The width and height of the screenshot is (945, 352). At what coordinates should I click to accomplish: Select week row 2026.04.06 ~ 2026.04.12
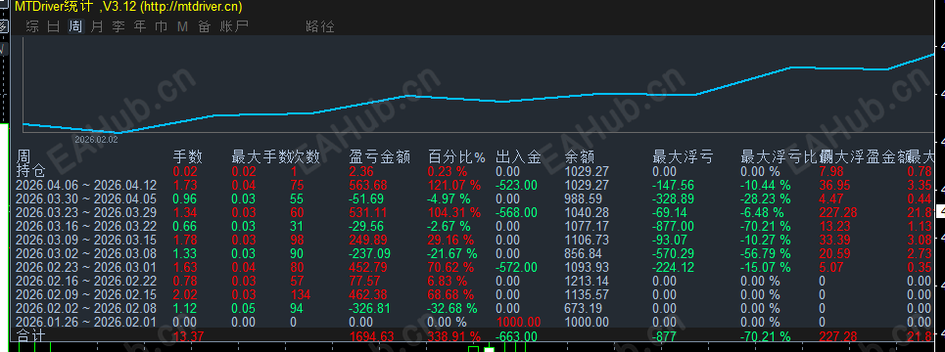(86, 185)
